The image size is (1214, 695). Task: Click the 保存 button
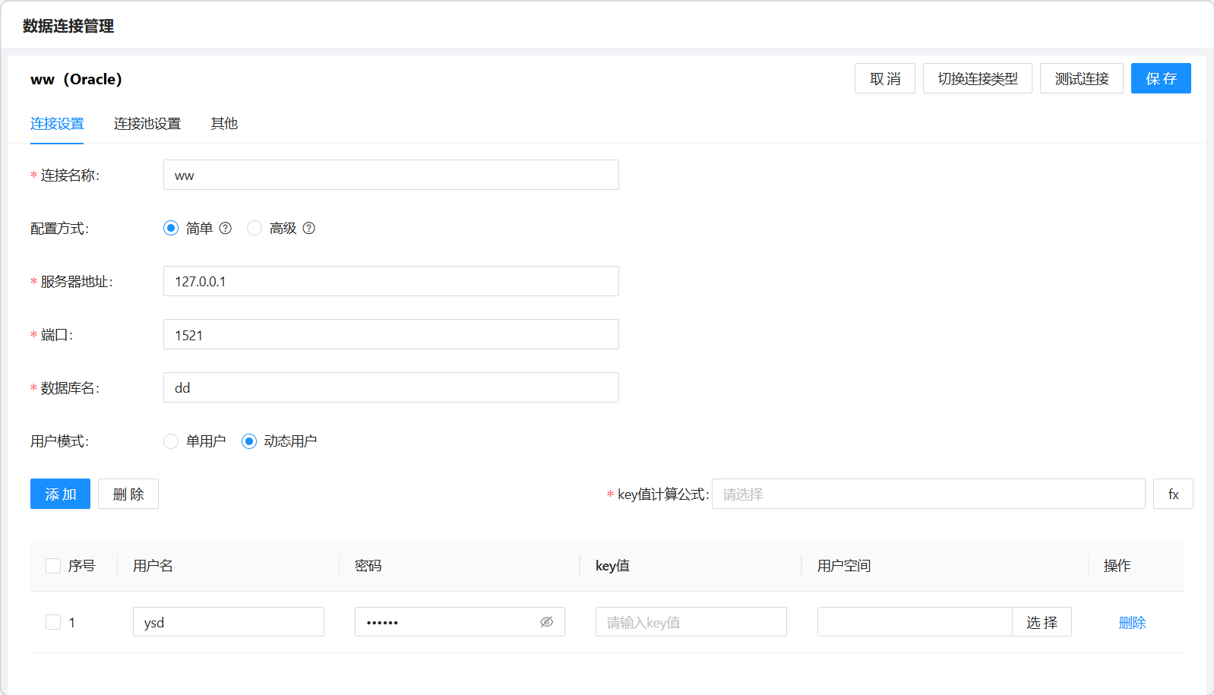pyautogui.click(x=1160, y=79)
